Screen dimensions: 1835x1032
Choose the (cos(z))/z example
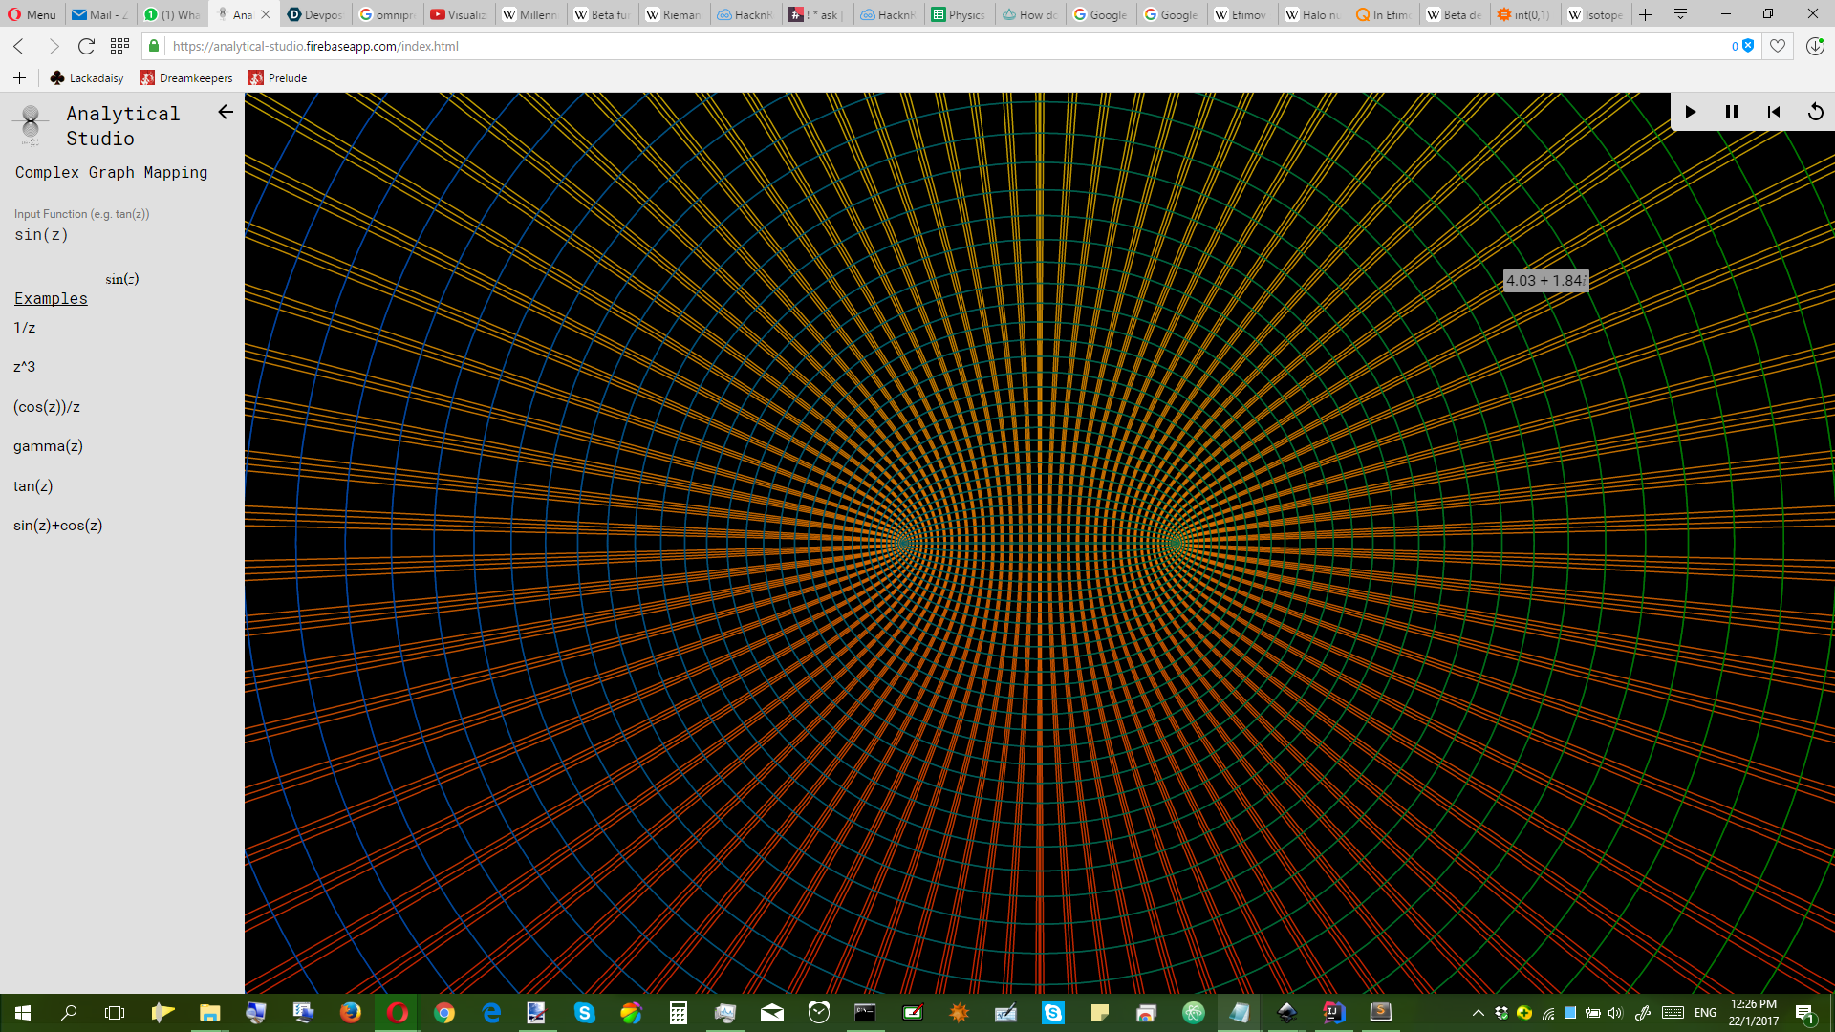pos(47,407)
